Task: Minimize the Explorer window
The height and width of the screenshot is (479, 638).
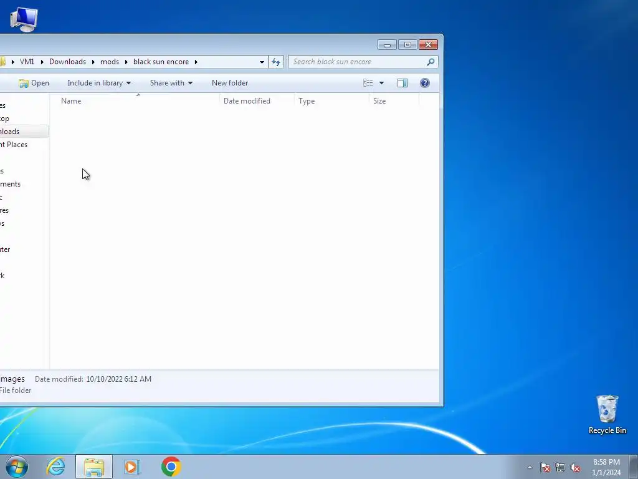Action: [387, 44]
